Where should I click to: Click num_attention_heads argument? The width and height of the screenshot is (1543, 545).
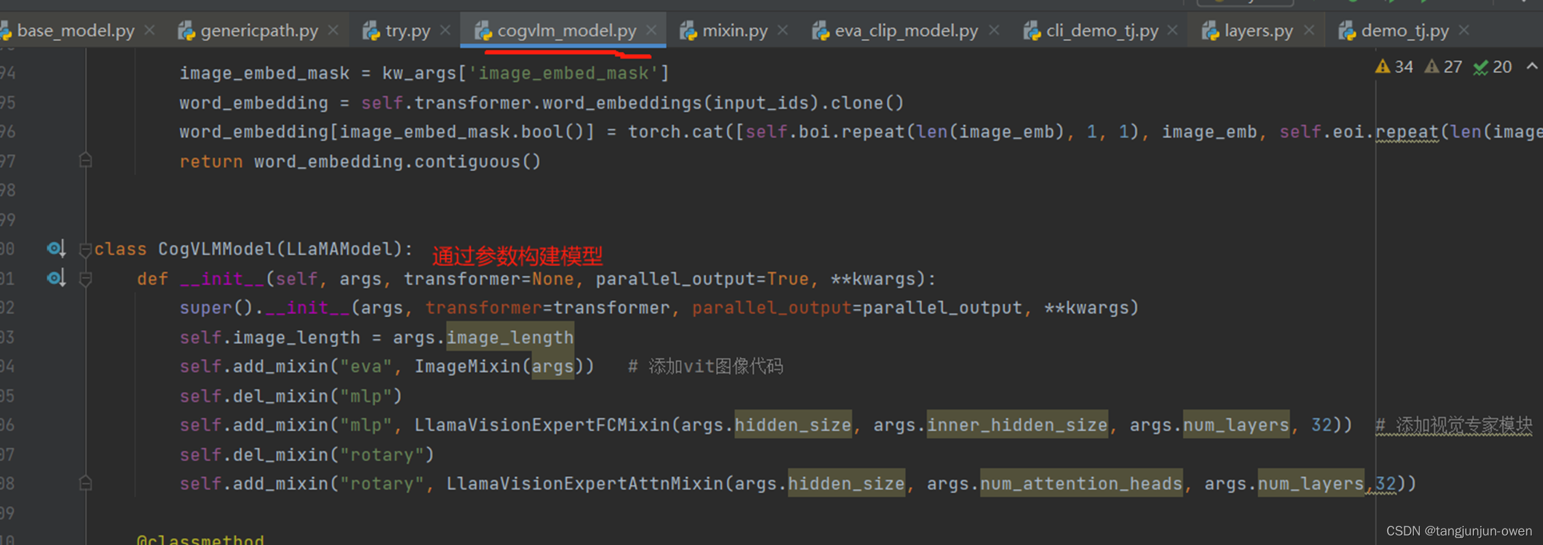[1081, 484]
